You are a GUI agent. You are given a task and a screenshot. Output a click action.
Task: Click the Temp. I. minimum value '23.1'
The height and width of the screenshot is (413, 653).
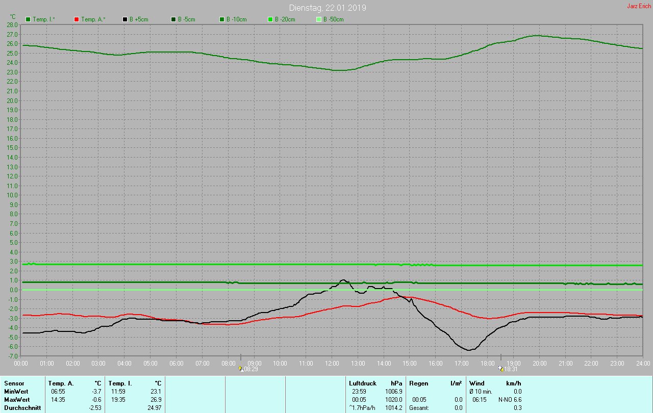(156, 392)
